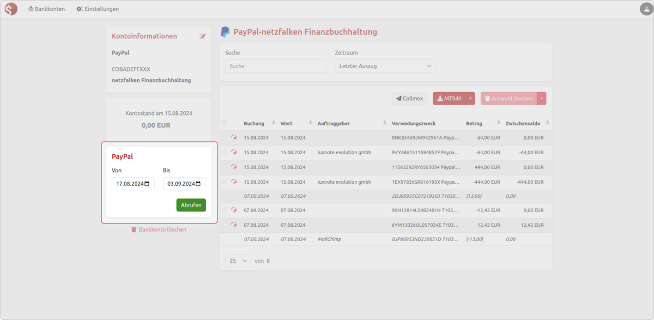654x320 pixels.
Task: Open the calendar picker in the Bis date field
Action: pos(198,184)
